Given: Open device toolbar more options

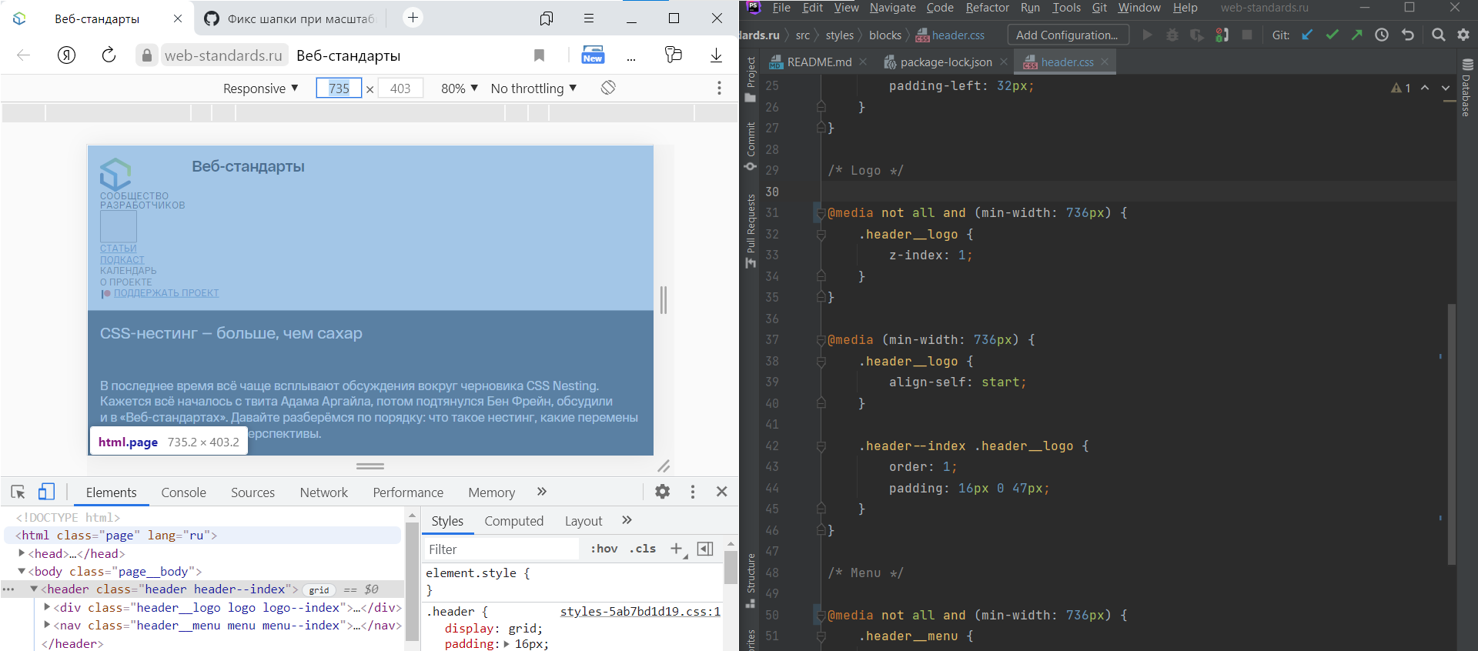Looking at the screenshot, I should [719, 88].
